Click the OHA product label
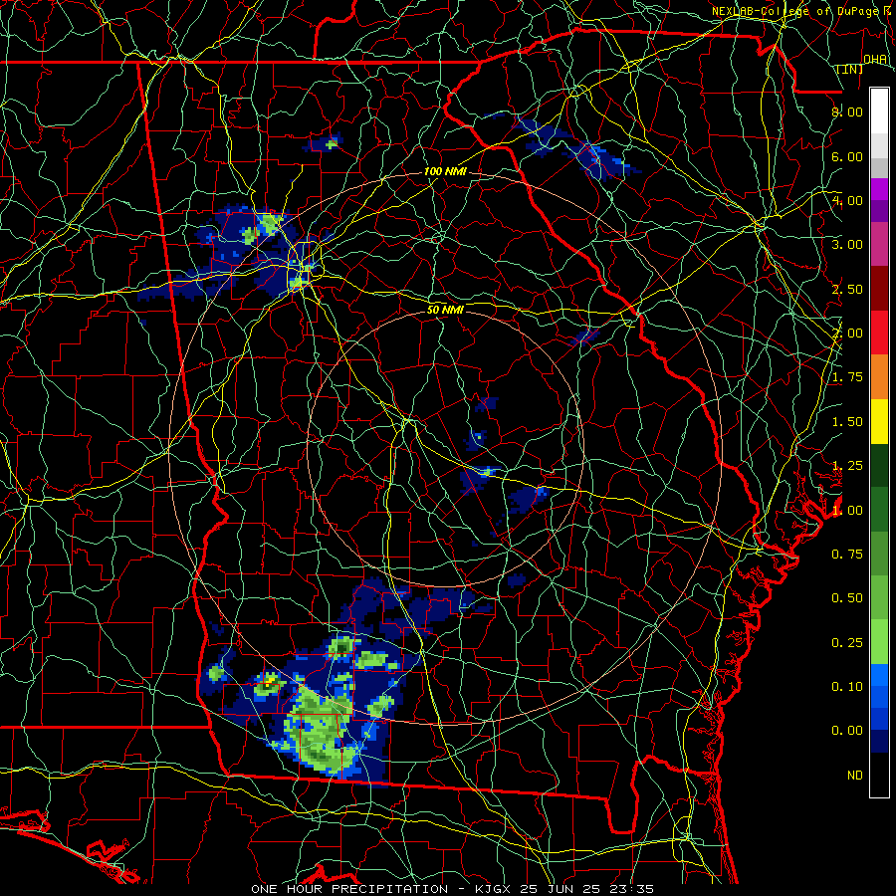This screenshot has width=896, height=896. [875, 60]
